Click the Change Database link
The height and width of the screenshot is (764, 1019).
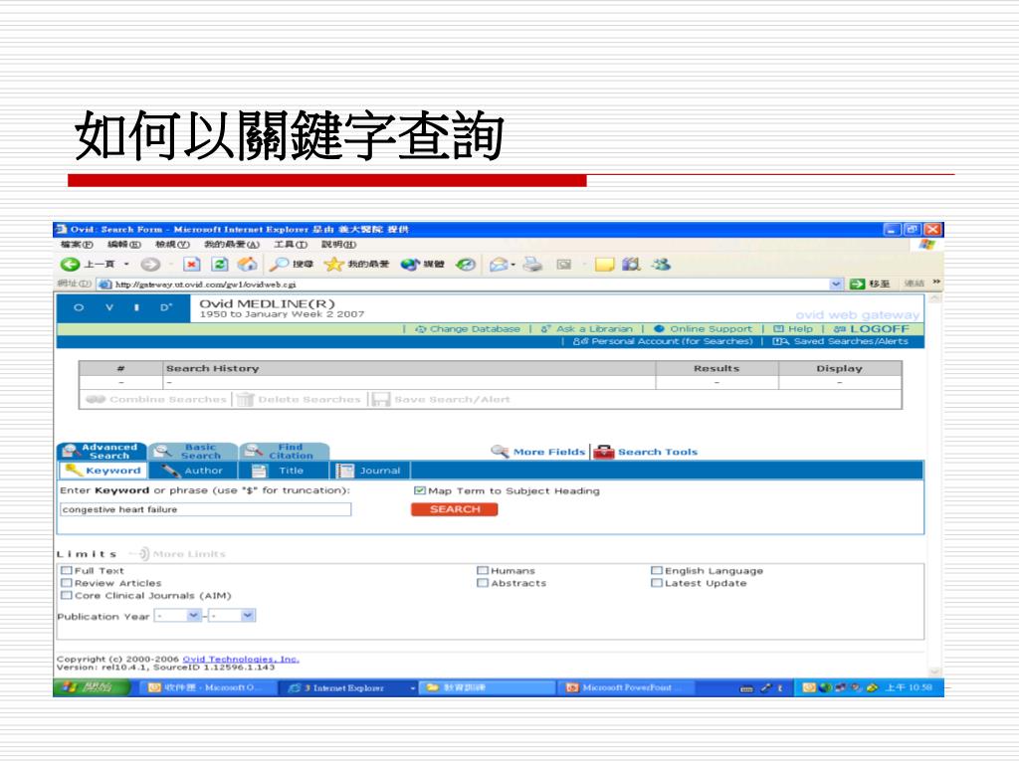[468, 328]
